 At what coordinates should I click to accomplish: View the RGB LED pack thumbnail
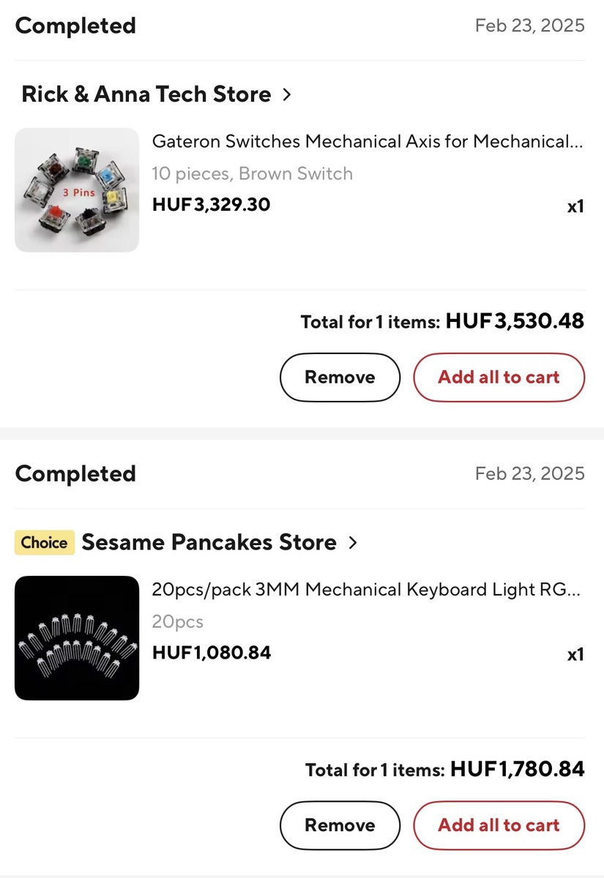[77, 638]
